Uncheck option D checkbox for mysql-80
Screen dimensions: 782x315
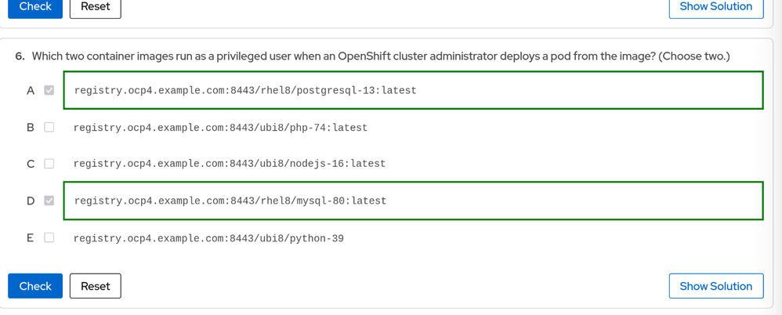[49, 201]
